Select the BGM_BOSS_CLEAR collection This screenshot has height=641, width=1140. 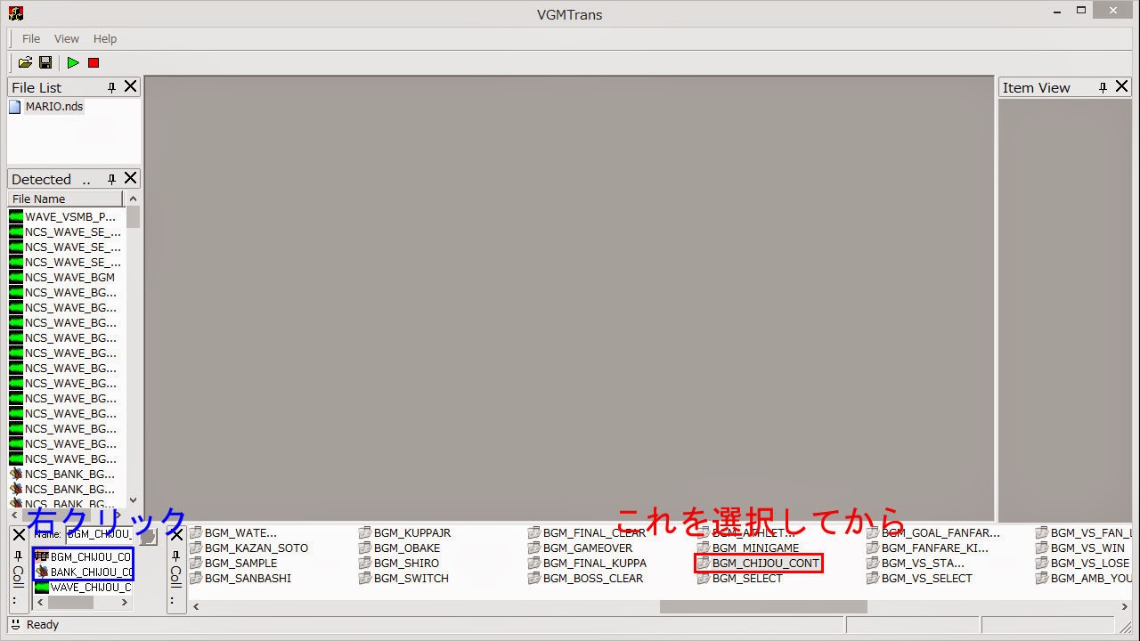click(x=593, y=579)
